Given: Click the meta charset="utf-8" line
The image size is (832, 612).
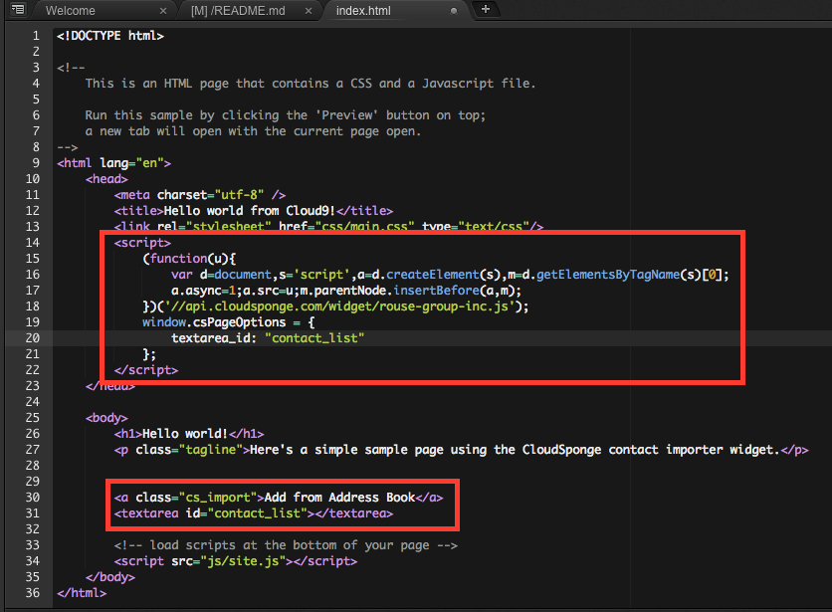Looking at the screenshot, I should pos(200,195).
